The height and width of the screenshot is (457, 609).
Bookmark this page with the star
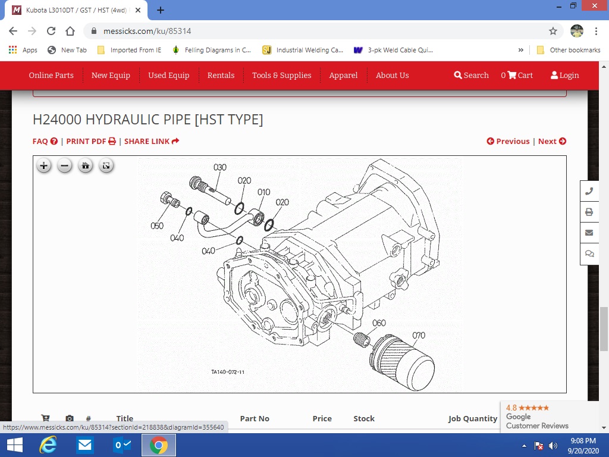pos(553,31)
